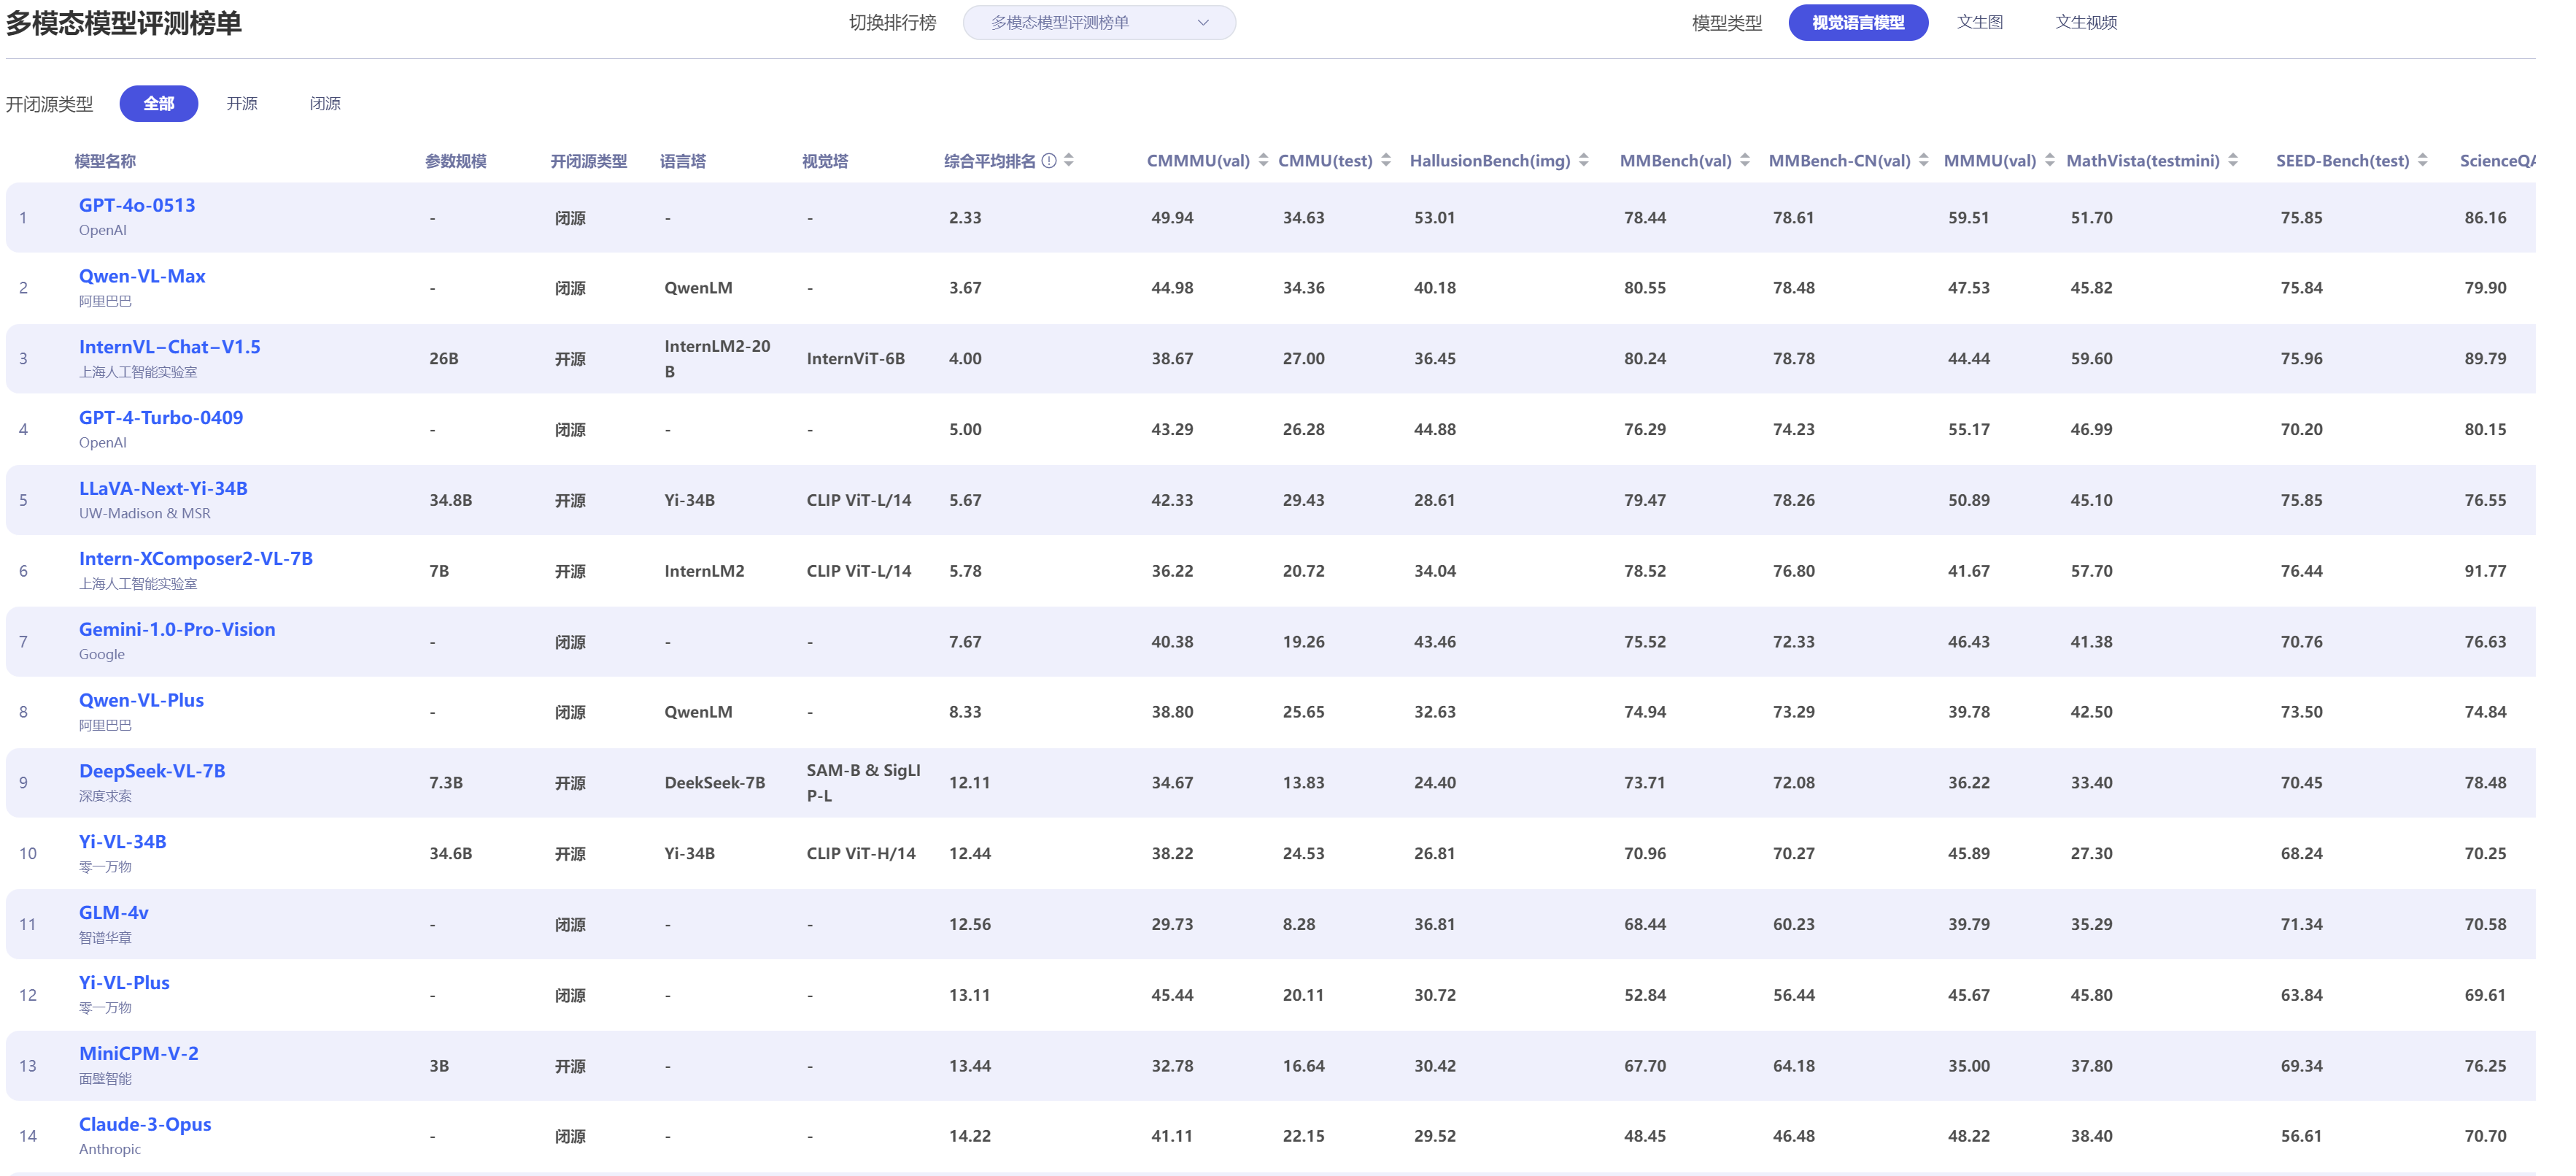
Task: Filter to 闭源 closed-source models
Action: 325,104
